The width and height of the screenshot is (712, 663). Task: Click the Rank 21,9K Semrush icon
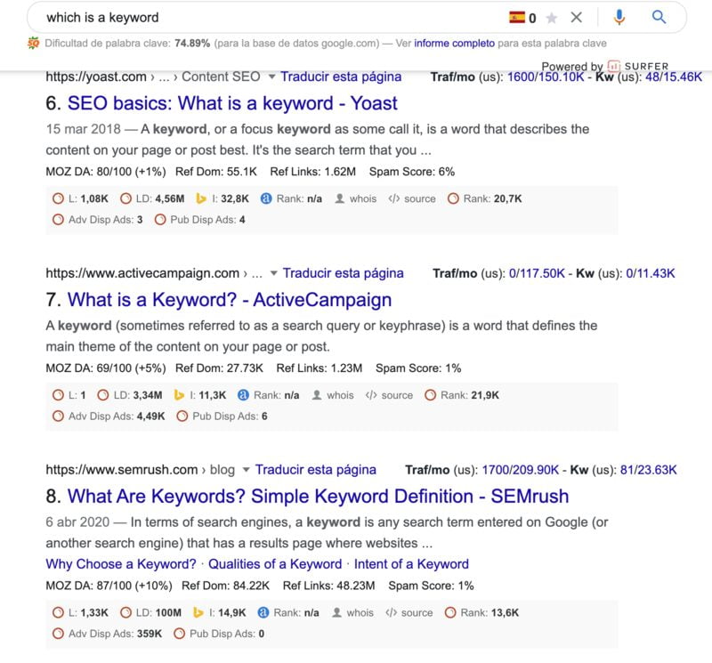point(431,395)
